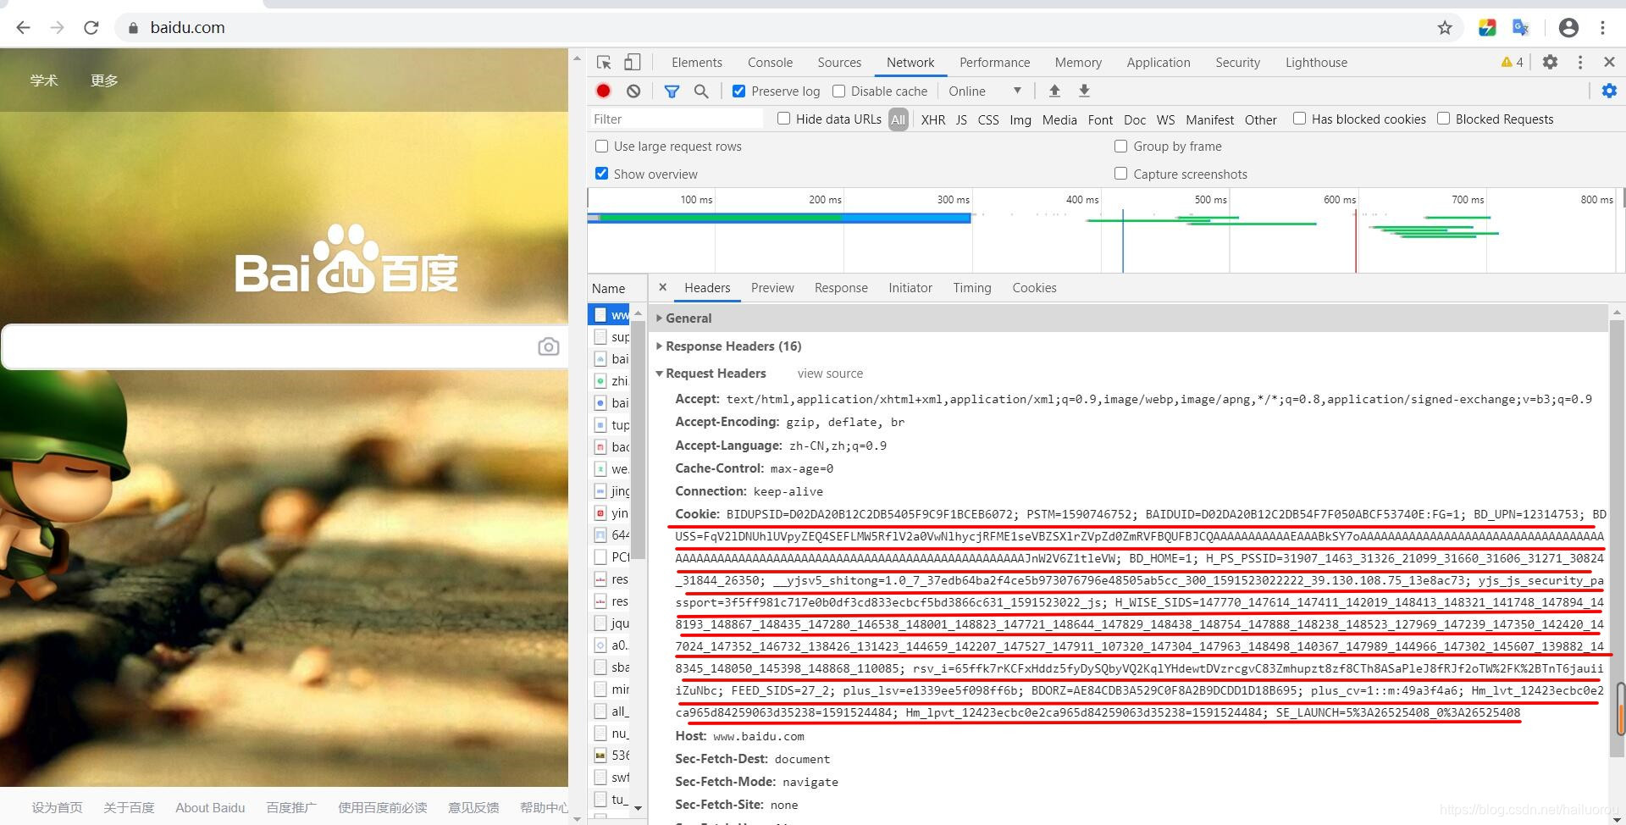
Task: Open the browser profile avatar
Action: tap(1568, 27)
